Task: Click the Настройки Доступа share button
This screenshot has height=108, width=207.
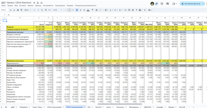Action: point(191,4)
